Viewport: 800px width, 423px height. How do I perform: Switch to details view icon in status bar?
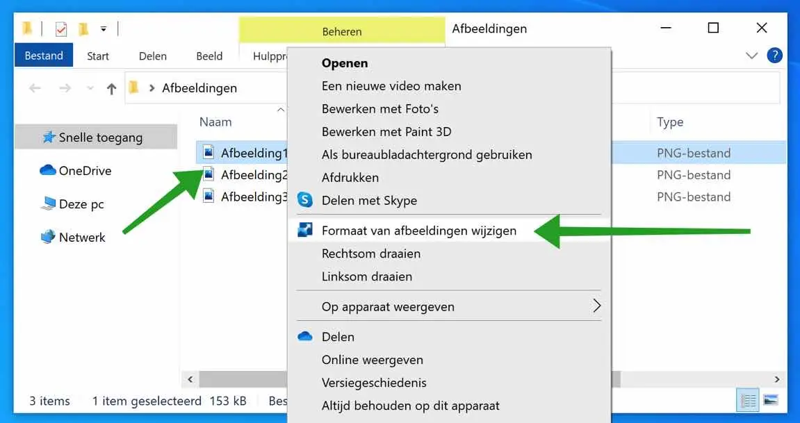tap(749, 401)
